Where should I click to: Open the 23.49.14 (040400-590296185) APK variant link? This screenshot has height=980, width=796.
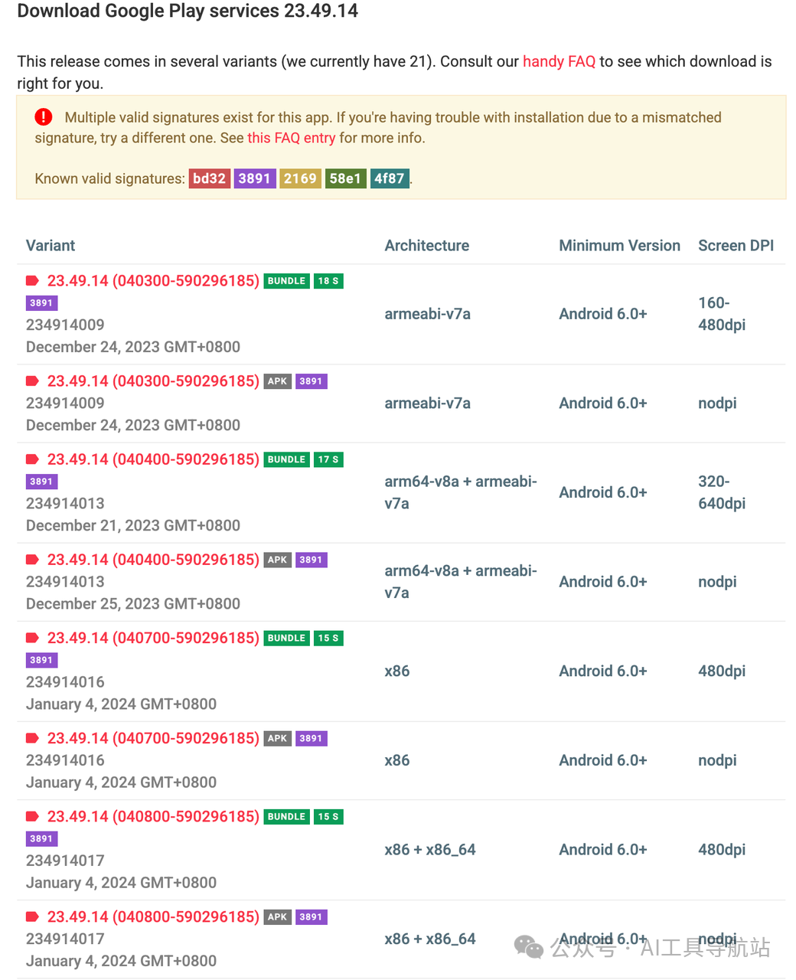click(153, 560)
